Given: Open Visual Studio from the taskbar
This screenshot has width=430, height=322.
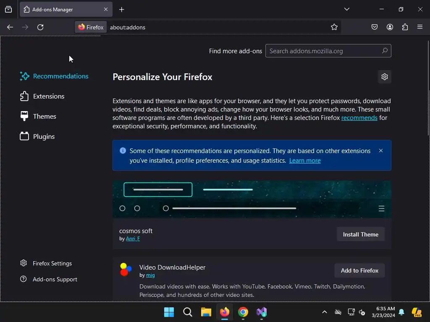Looking at the screenshot, I should point(262,312).
